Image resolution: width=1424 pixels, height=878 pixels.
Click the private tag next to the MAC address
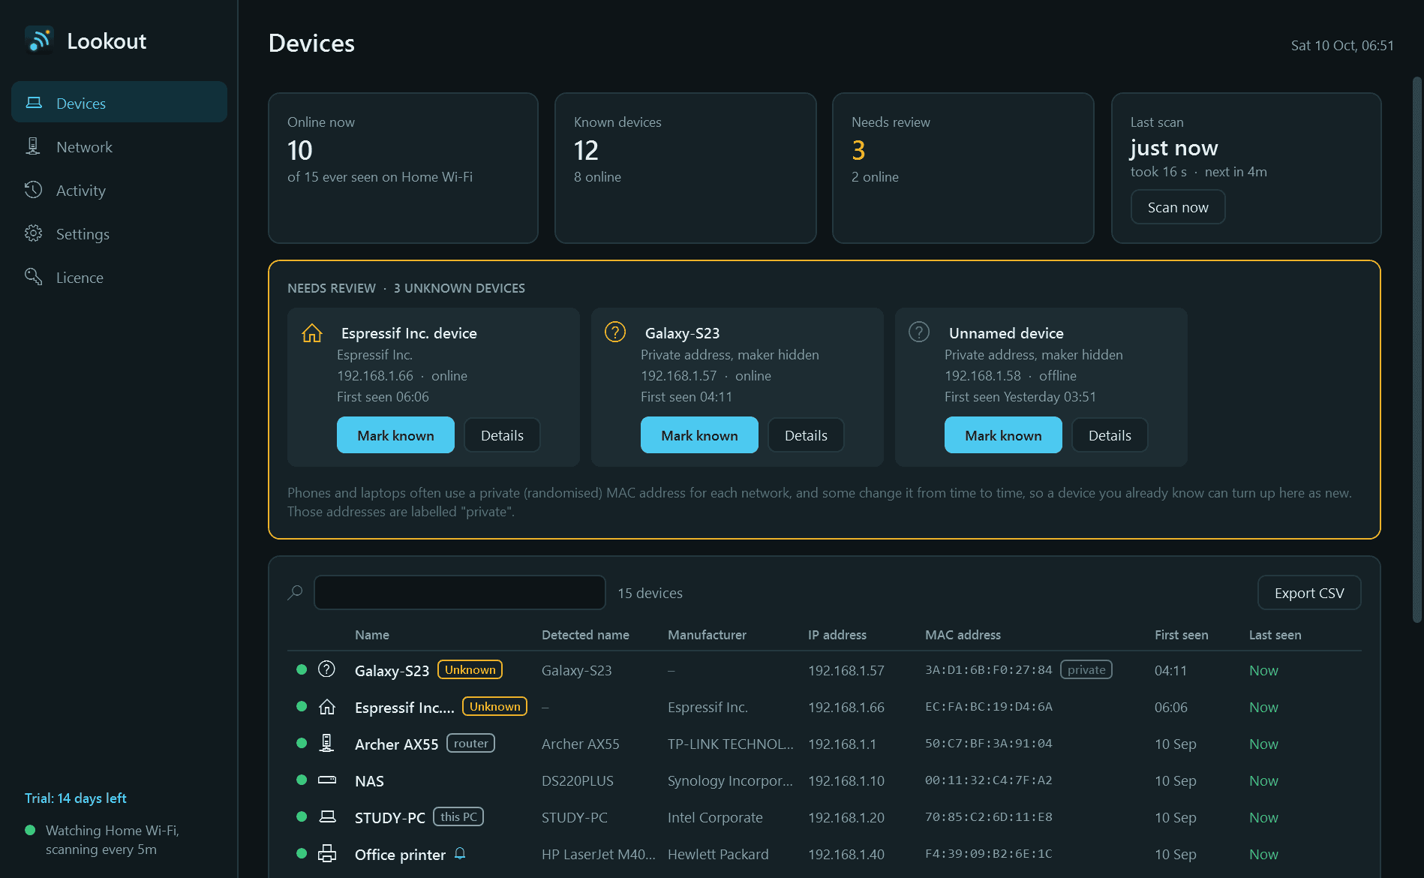coord(1086,669)
